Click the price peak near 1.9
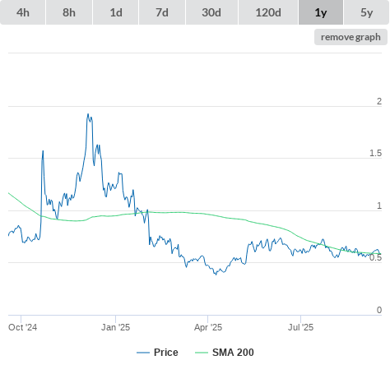The height and width of the screenshot is (374, 390). (x=88, y=114)
